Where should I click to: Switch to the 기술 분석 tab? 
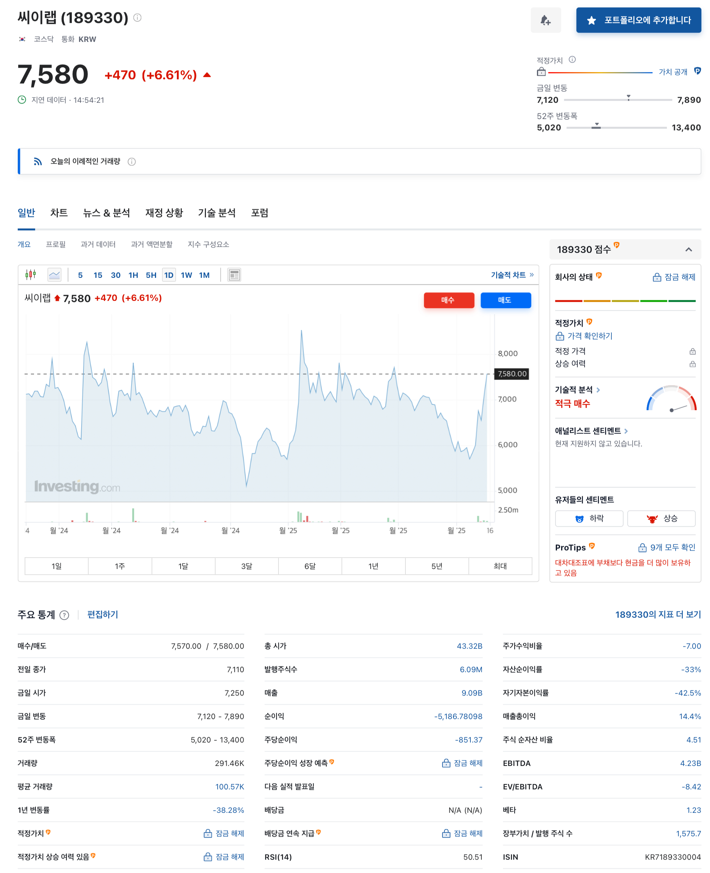(217, 213)
